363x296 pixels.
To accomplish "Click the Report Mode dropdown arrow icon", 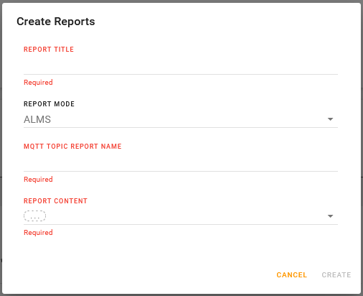I will [x=330, y=119].
